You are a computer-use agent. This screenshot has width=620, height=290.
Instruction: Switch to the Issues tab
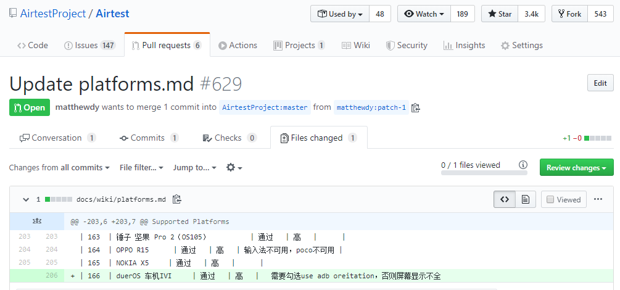(x=89, y=46)
